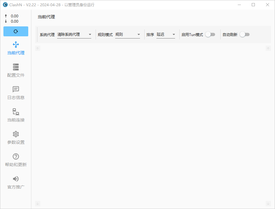Click the top-right scroll up arrow button
This screenshot has width=275, height=209.
(x=268, y=48)
